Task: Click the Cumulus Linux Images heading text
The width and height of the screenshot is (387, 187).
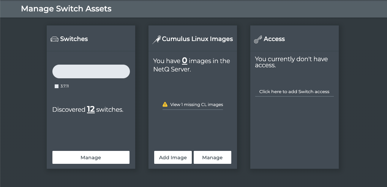Action: point(197,39)
